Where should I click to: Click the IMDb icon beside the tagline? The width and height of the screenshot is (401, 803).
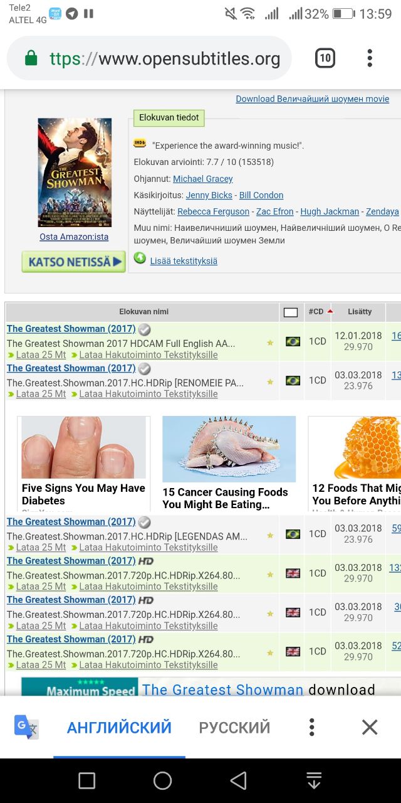point(140,144)
